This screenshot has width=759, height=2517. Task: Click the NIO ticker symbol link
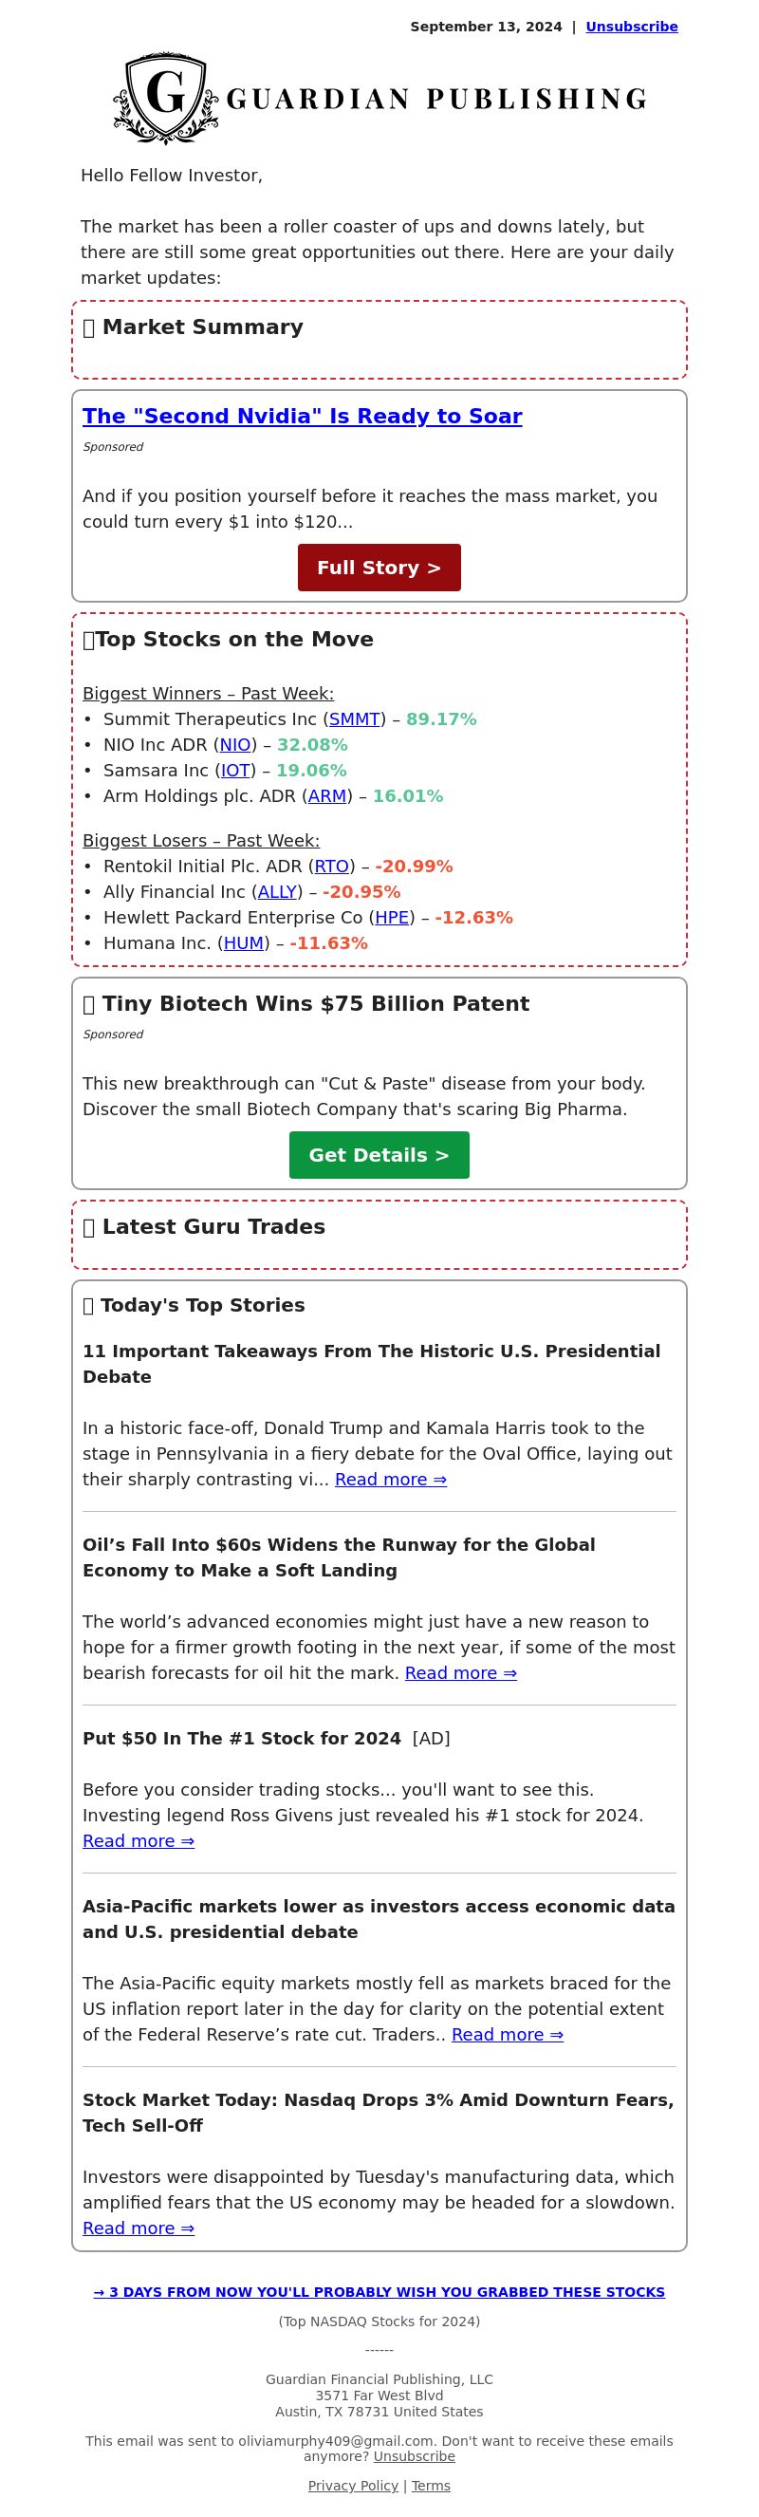pos(235,744)
